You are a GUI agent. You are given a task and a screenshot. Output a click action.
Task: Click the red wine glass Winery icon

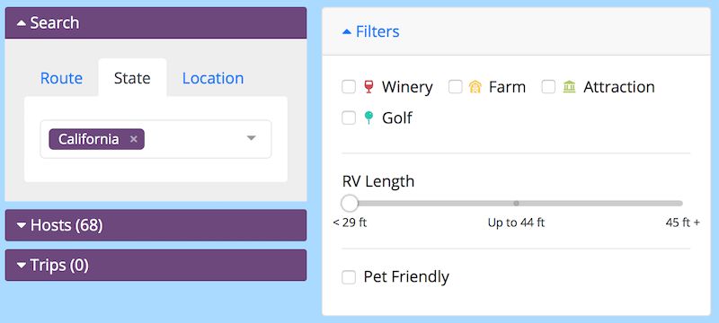[368, 86]
